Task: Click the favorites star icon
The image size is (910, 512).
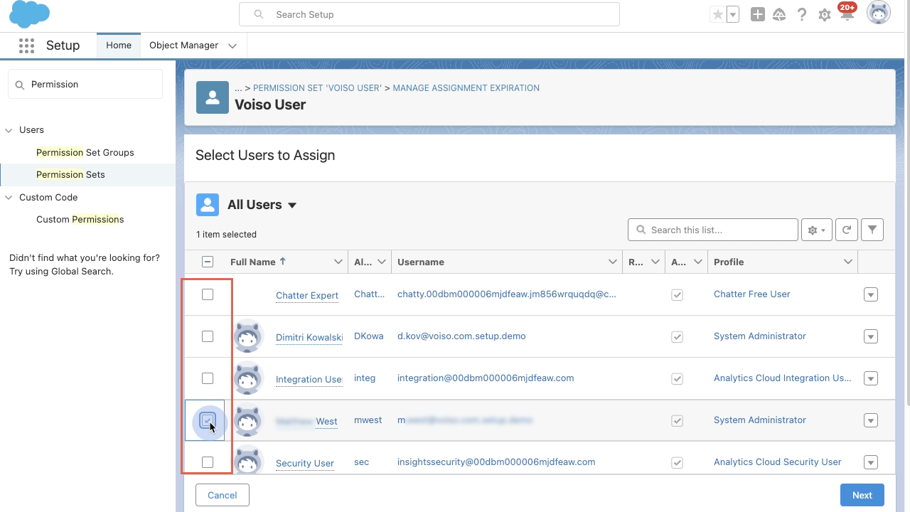Action: click(718, 14)
